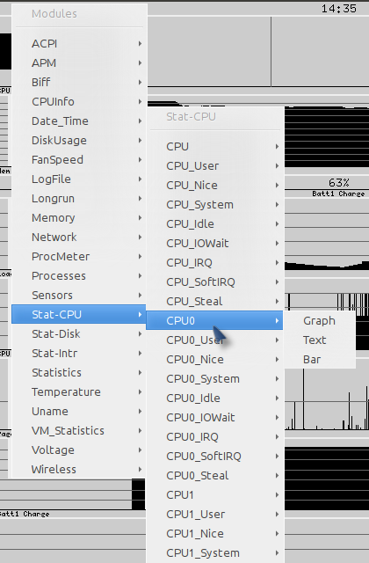The height and width of the screenshot is (563, 369).
Task: Open the Statistics module submenu
Action: coord(79,373)
